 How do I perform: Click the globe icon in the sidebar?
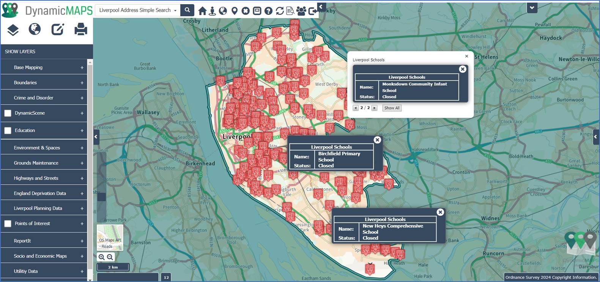35,29
